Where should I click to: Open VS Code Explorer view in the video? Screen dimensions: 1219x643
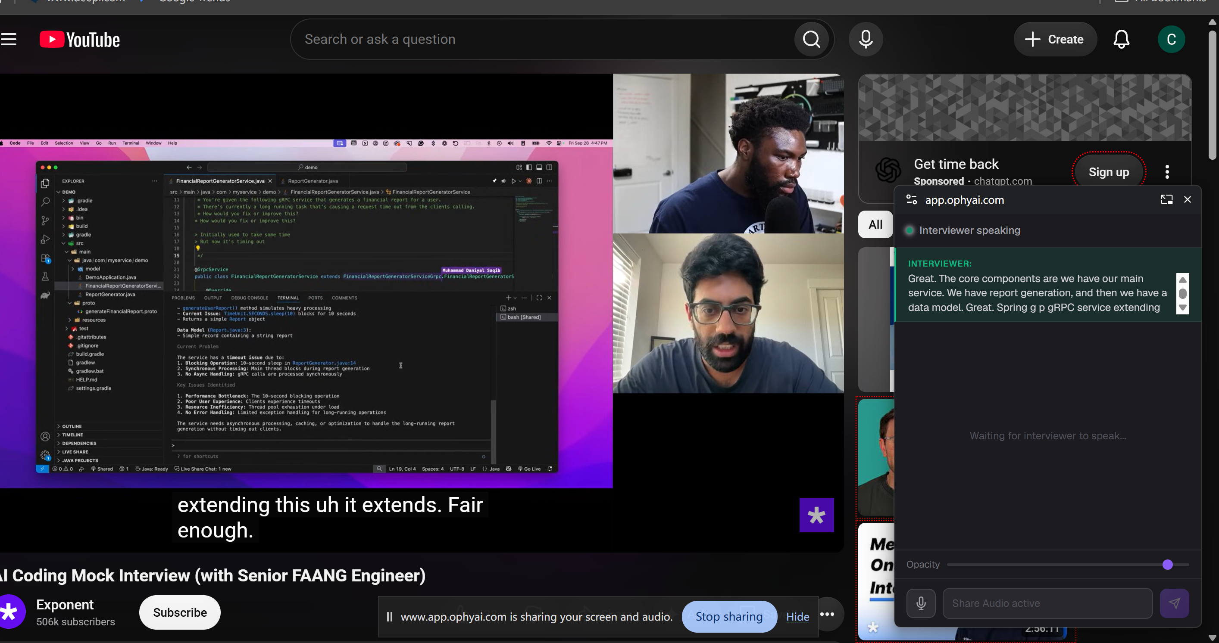tap(45, 183)
